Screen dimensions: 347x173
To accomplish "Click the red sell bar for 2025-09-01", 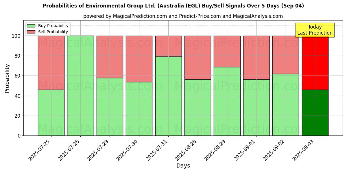I will pyautogui.click(x=256, y=58).
